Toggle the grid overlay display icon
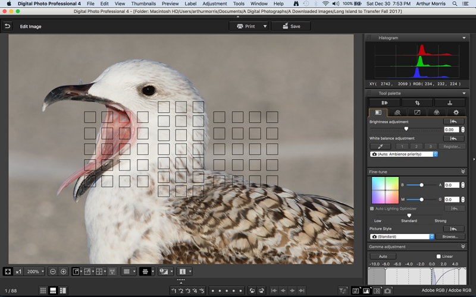This screenshot has height=297, width=476. point(127,271)
